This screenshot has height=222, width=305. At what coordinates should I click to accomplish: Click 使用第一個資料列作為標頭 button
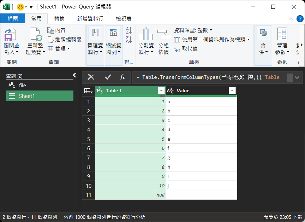pyautogui.click(x=212, y=40)
